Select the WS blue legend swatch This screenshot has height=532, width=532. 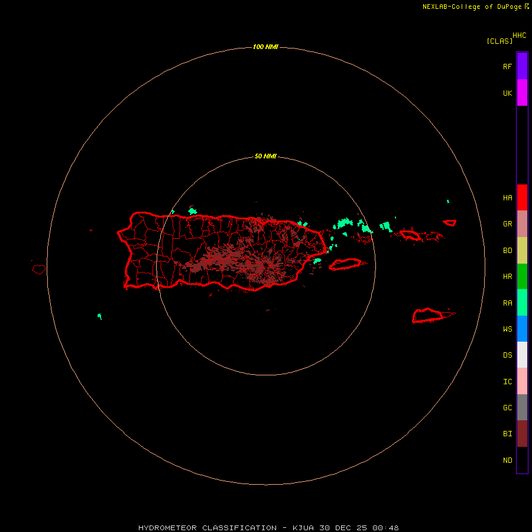(522, 329)
